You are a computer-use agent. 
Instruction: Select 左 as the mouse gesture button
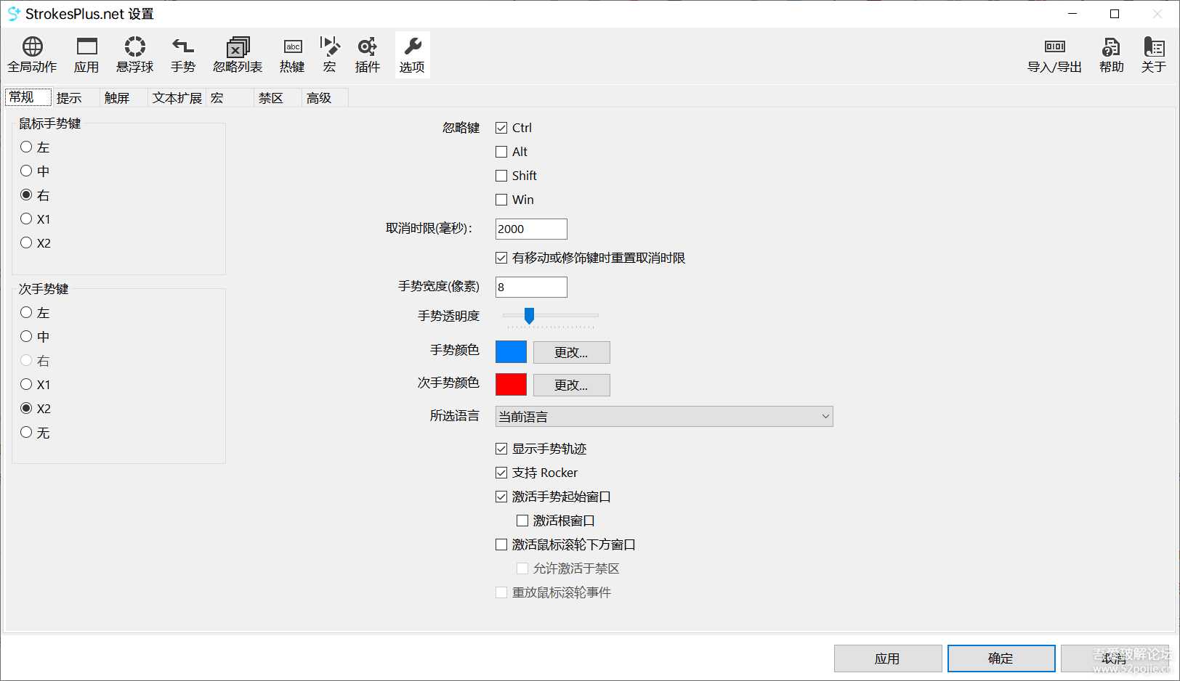[x=26, y=147]
